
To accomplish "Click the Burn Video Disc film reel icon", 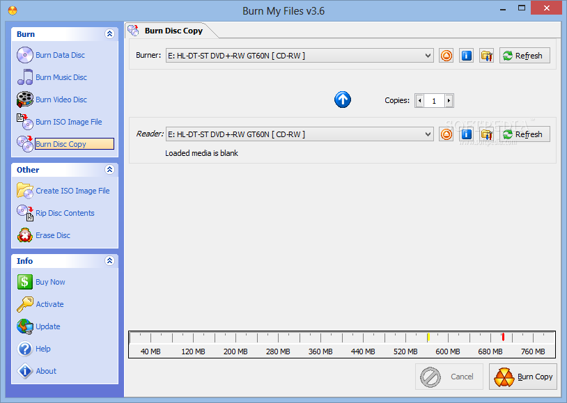I will pos(25,100).
